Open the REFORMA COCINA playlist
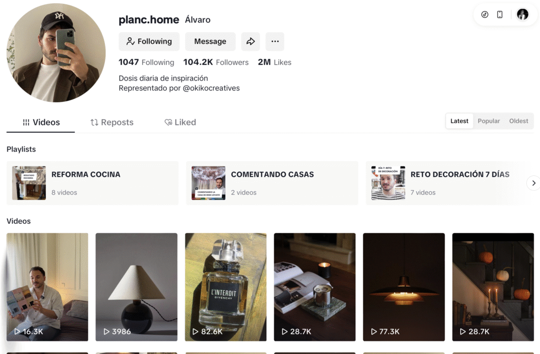Image resolution: width=540 pixels, height=354 pixels. tap(93, 183)
